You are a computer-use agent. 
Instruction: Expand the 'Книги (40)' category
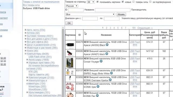(25, 51)
